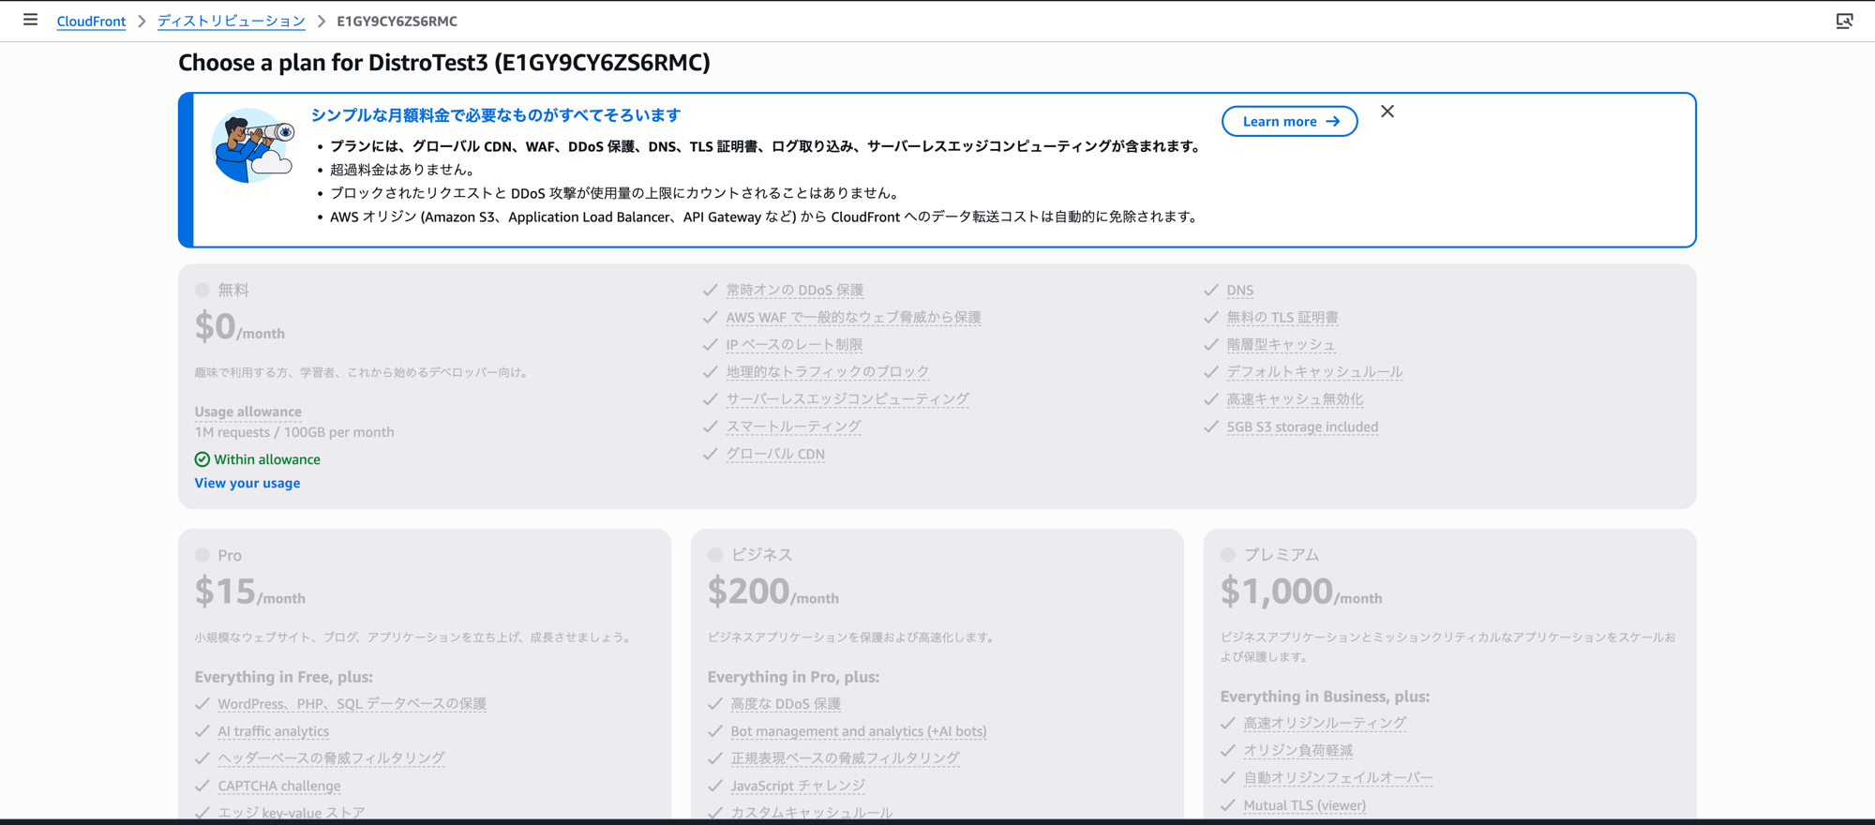Click 常時オンの DDoS 保護 feature
Screen dimensions: 1875x825
pyautogui.click(x=795, y=291)
